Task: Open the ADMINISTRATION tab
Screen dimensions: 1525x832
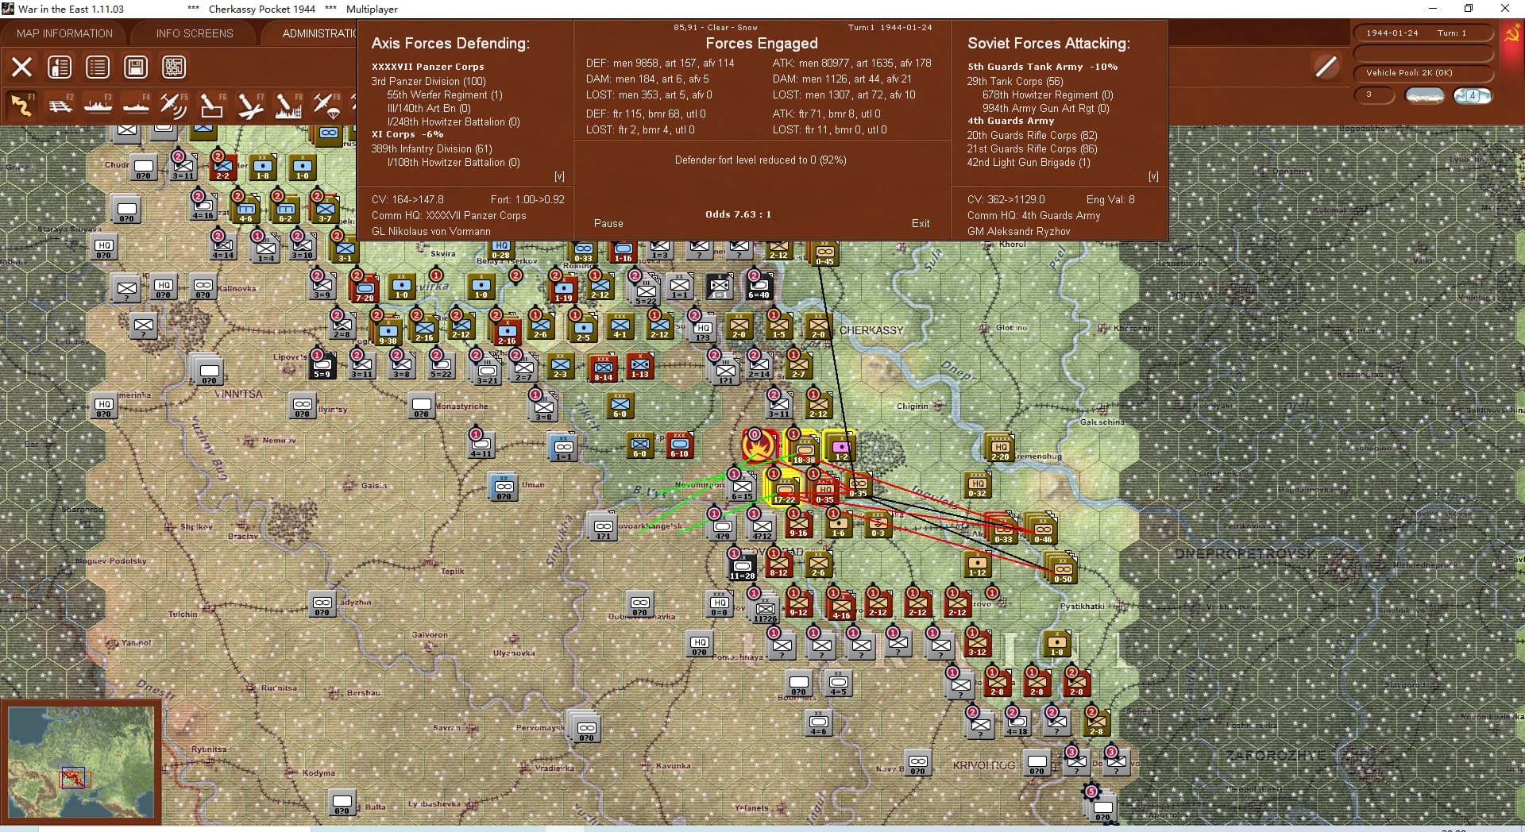Action: (319, 33)
